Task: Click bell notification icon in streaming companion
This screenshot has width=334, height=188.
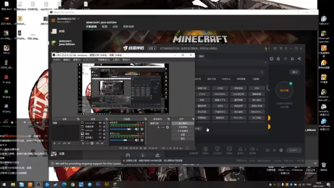Action: click(292, 58)
